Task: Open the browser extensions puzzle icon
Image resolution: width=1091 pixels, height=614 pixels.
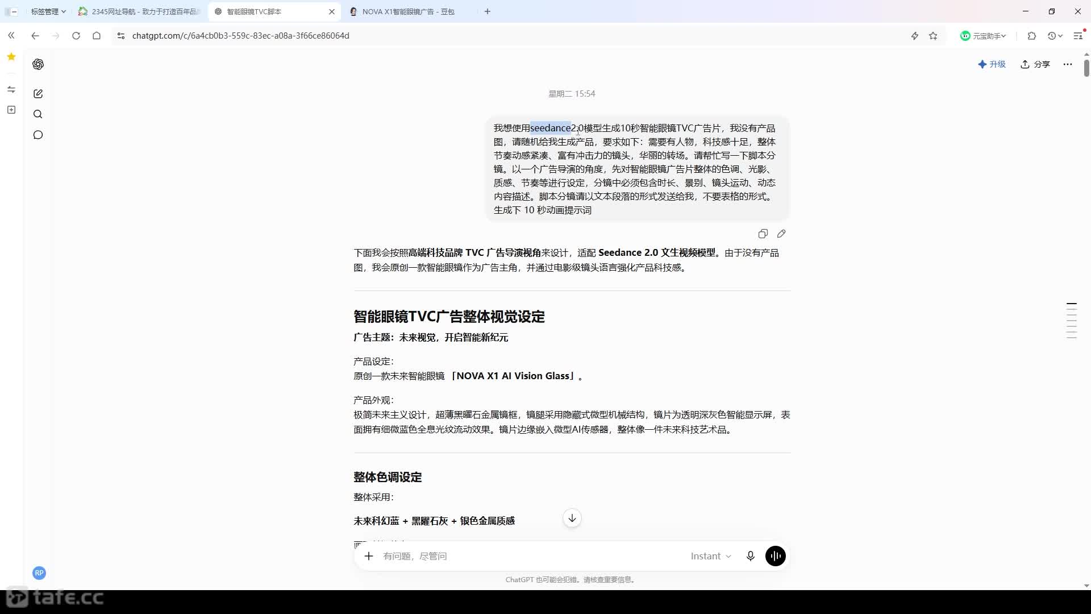Action: (1032, 36)
